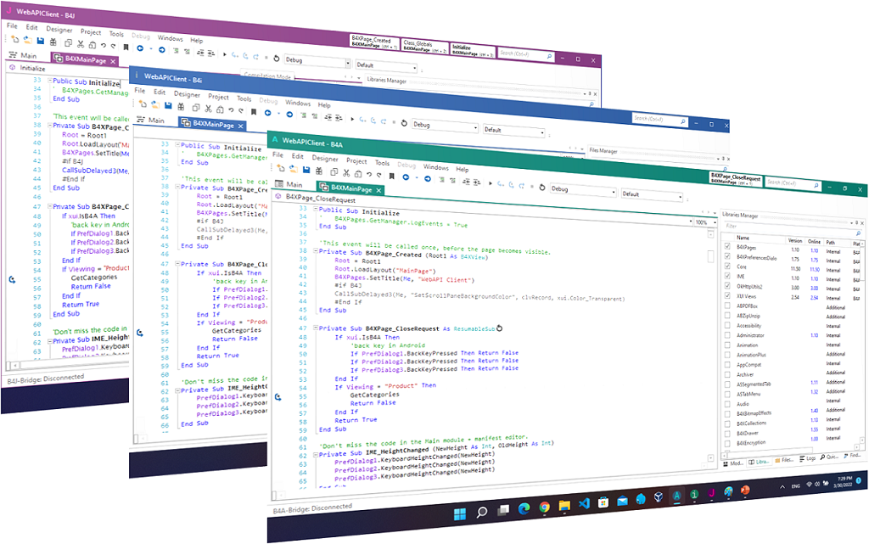Click the Navigate Backward arrow in B4A toolbar
The image size is (869, 544).
[x=406, y=177]
